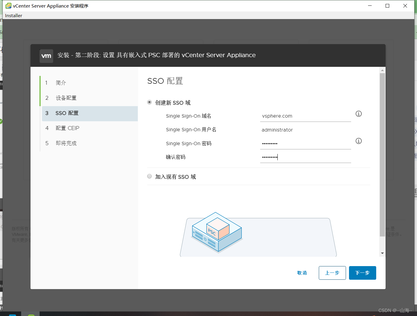This screenshot has height=316, width=417.
Task: Maximize the installer window
Action: click(387, 6)
